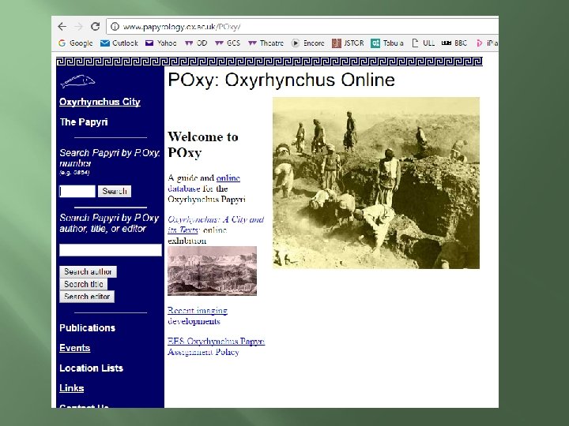Screen dimensions: 569x426
Task: Open the Location Lists link
Action: click(x=92, y=368)
